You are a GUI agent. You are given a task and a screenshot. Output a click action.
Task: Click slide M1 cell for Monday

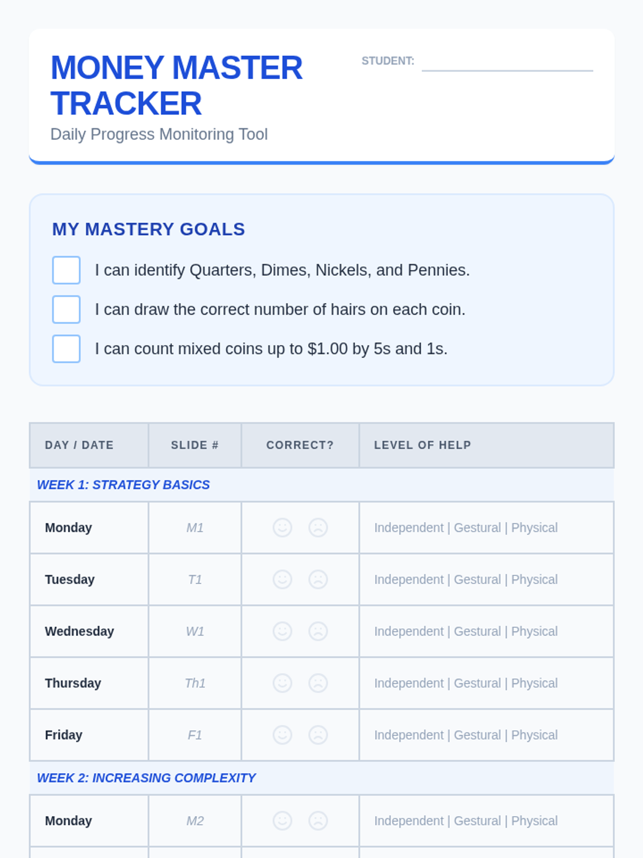[195, 528]
